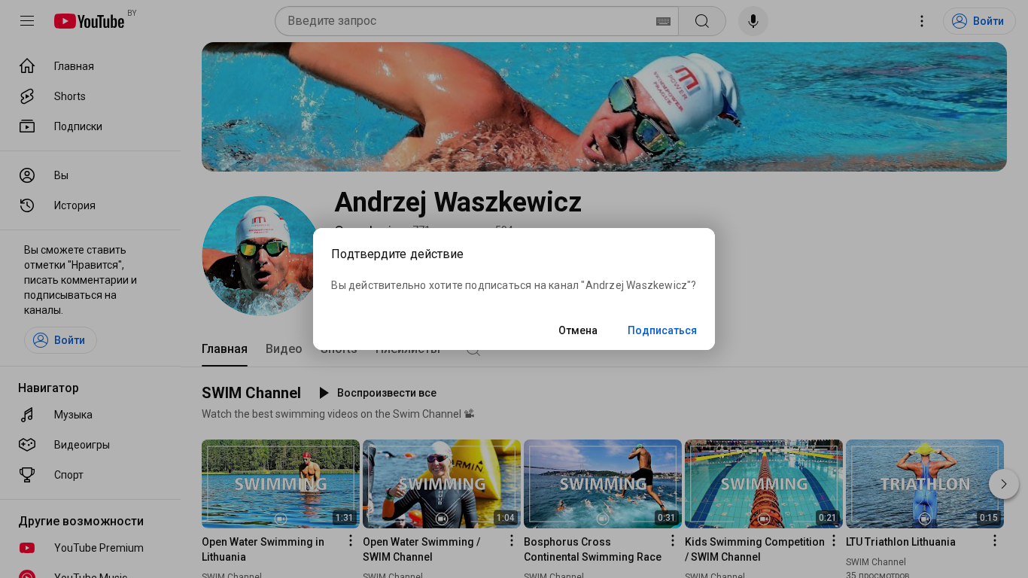The height and width of the screenshot is (578, 1028).
Task: Open options for Open Water Swimming in Lithuania
Action: [350, 541]
